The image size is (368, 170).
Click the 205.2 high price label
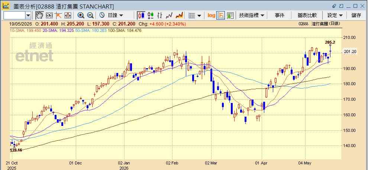(330, 42)
